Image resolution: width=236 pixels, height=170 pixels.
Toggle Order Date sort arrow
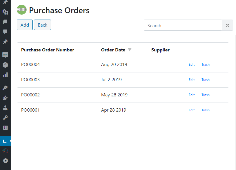pyautogui.click(x=130, y=50)
